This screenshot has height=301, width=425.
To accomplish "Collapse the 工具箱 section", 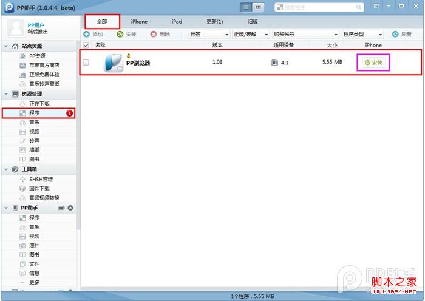I will click(6, 169).
